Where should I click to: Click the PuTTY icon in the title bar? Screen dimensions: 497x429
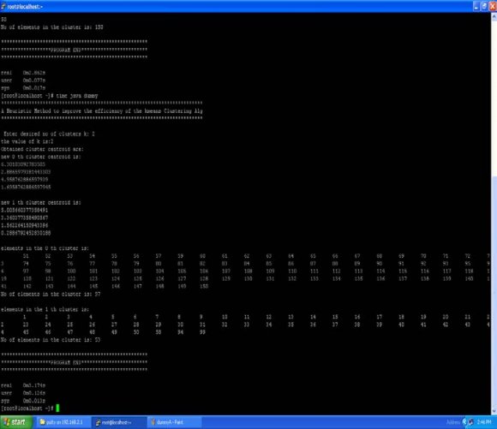(3, 6)
